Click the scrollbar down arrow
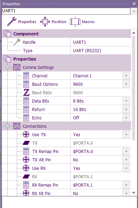Viewport: 138px width, 208px height. (x=134, y=193)
